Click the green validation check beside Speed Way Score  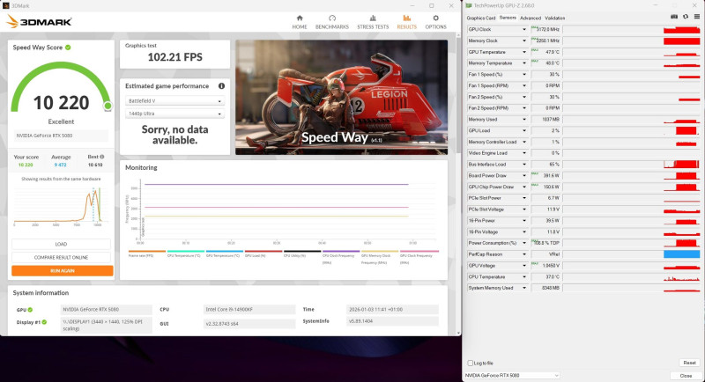(68, 48)
